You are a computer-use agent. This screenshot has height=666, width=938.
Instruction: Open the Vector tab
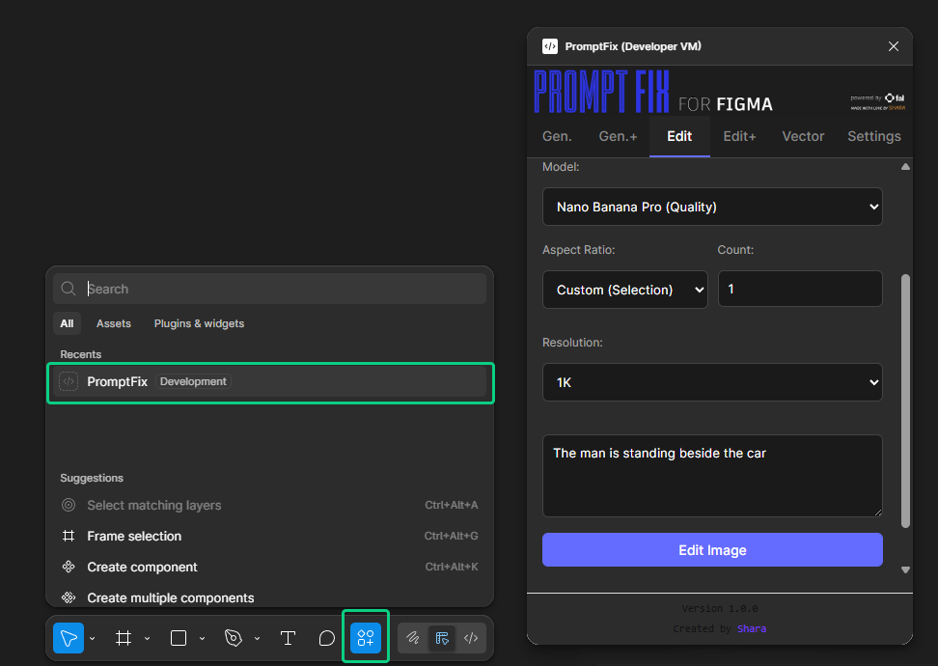pyautogui.click(x=803, y=136)
